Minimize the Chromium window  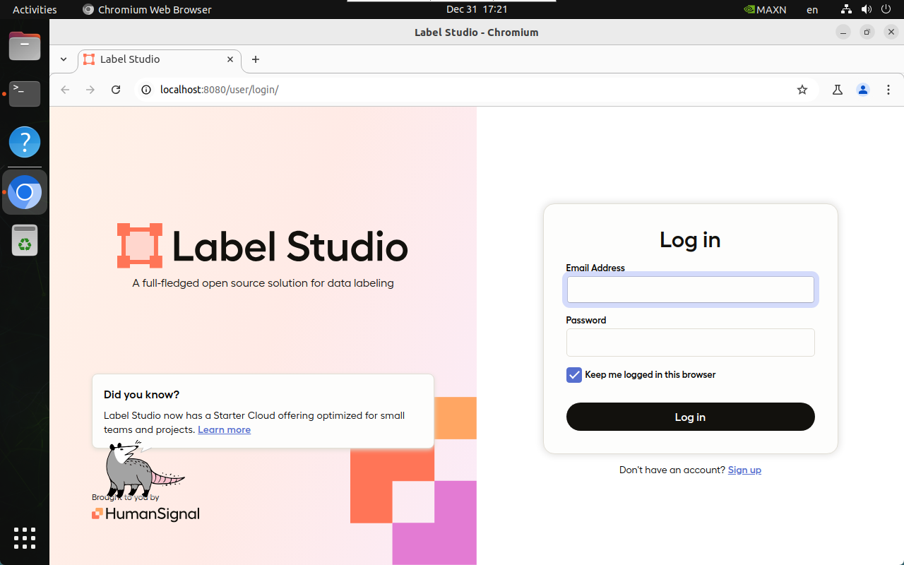843,32
